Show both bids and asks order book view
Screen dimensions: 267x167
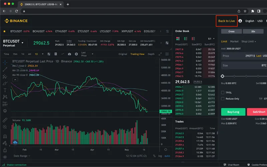pyautogui.click(x=178, y=39)
